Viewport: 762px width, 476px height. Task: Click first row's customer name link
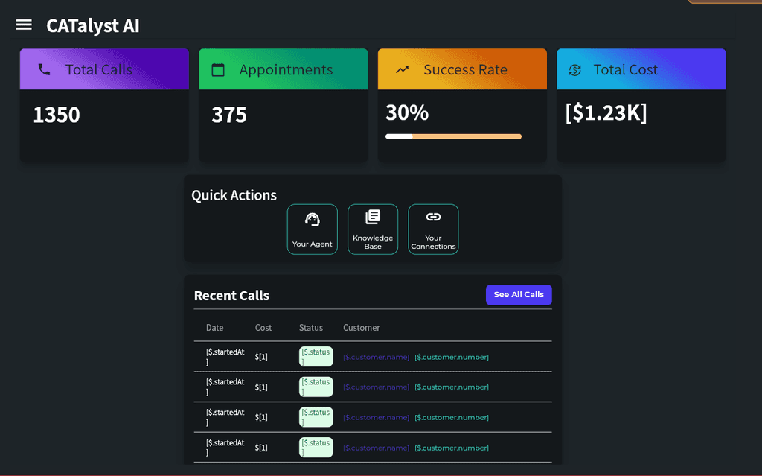click(376, 357)
